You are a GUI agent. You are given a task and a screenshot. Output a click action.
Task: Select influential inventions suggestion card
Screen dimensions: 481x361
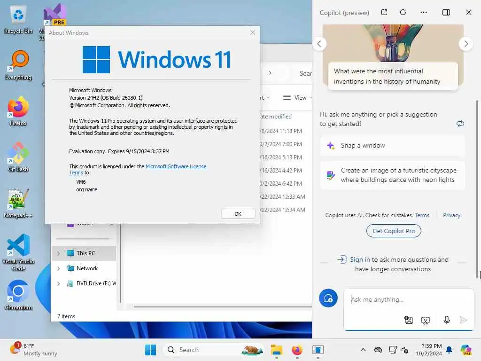point(393,76)
